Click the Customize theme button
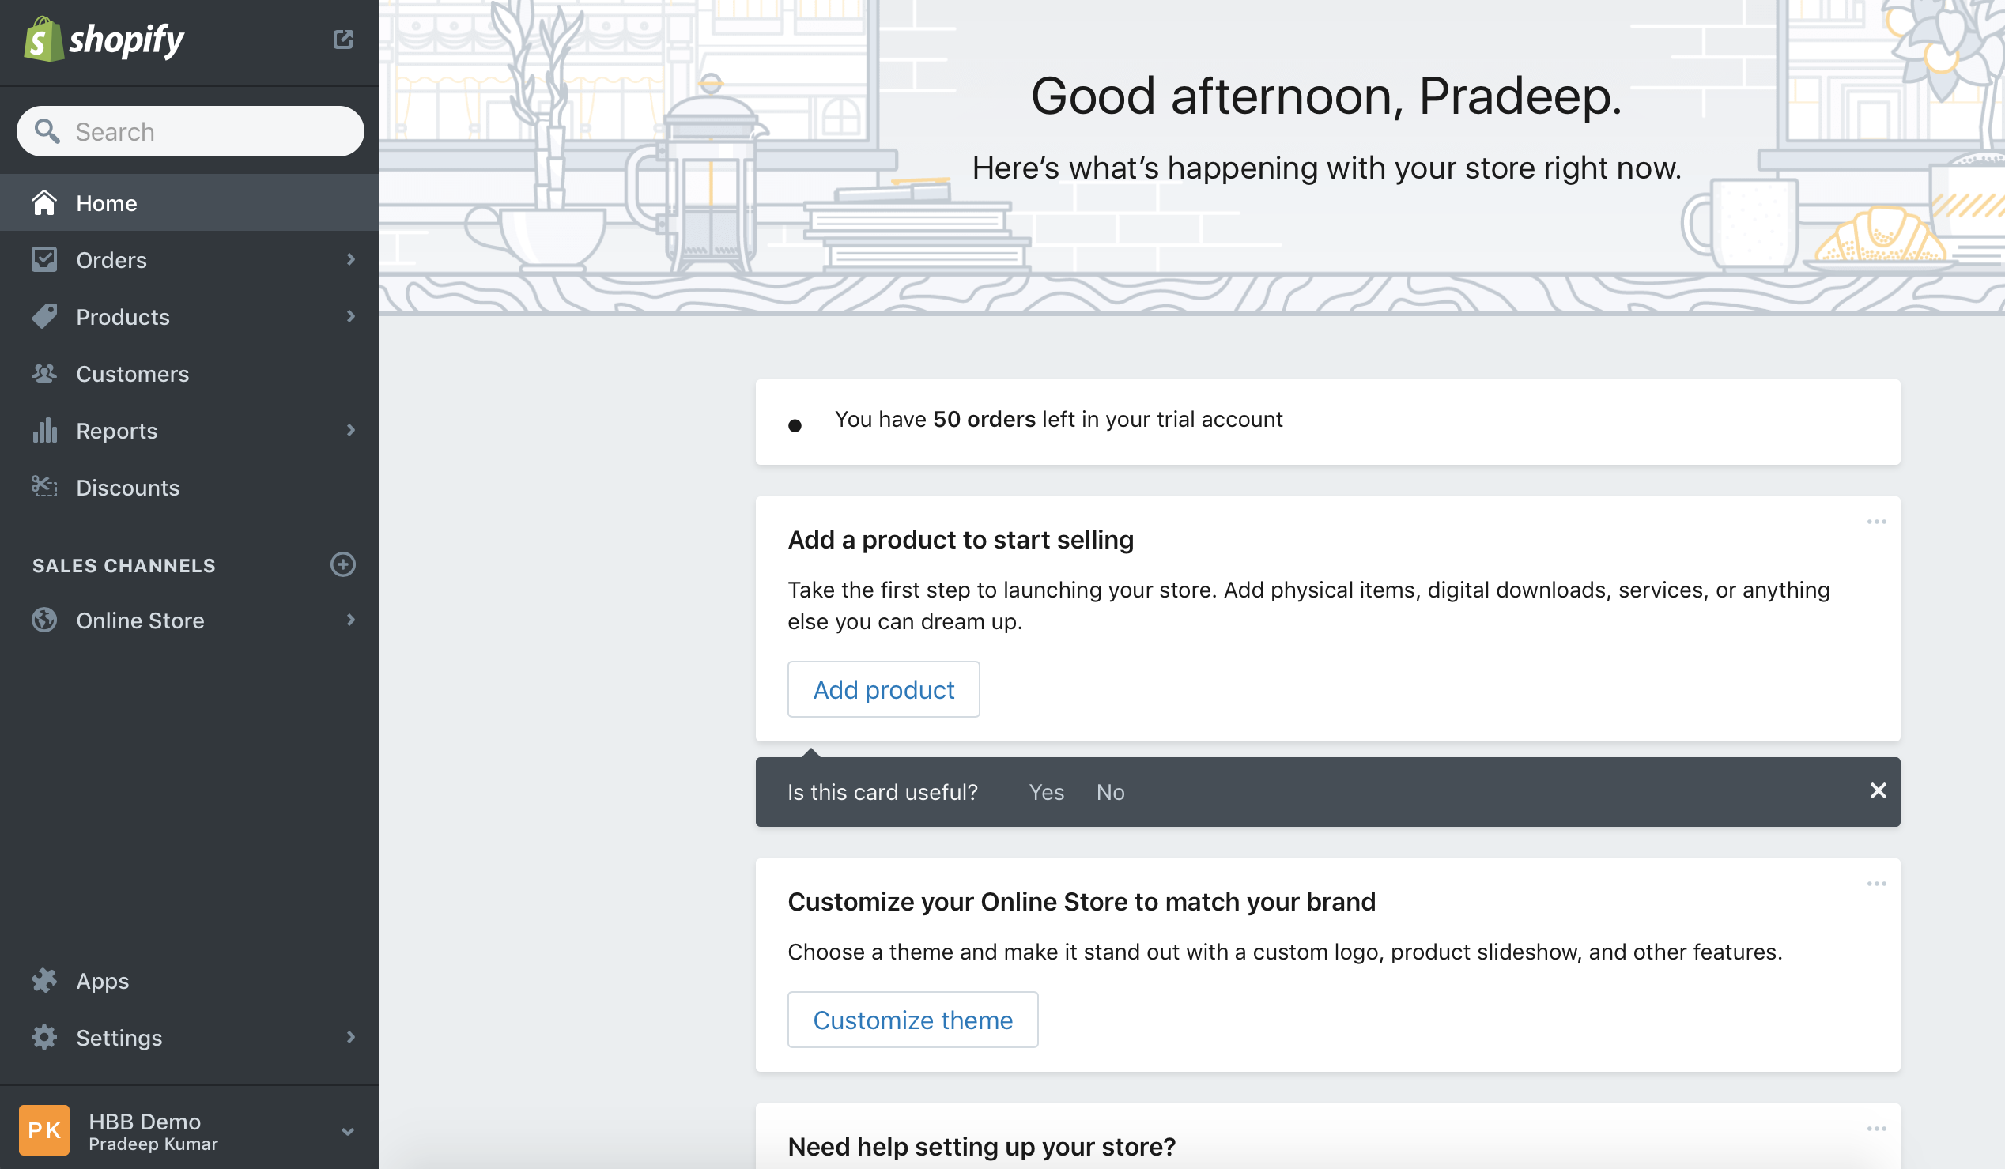The image size is (2005, 1169). click(912, 1020)
